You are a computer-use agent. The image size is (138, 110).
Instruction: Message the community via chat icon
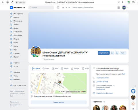coord(112,53)
